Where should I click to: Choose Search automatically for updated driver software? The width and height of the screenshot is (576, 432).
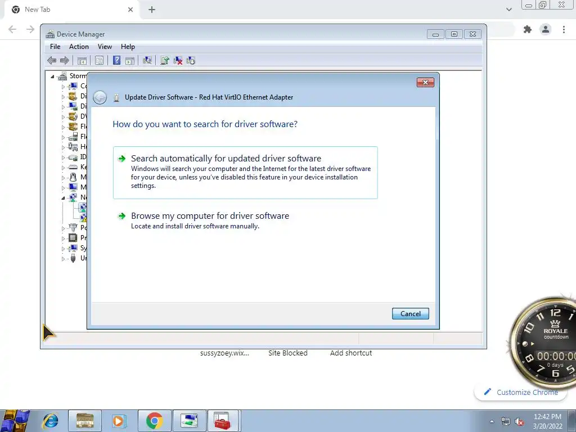point(245,173)
